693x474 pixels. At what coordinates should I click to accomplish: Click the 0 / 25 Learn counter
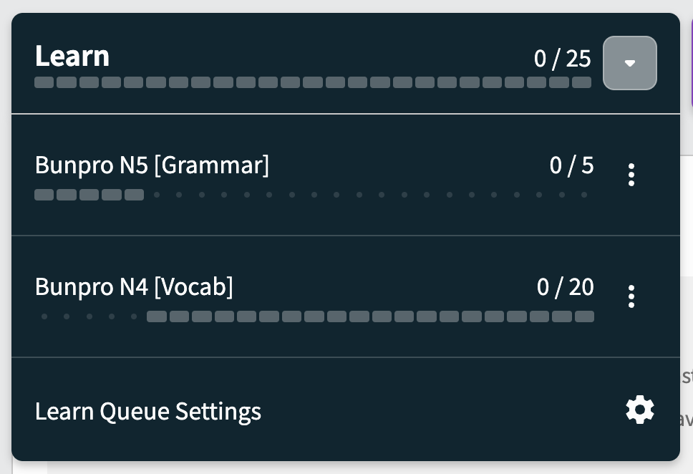(562, 59)
